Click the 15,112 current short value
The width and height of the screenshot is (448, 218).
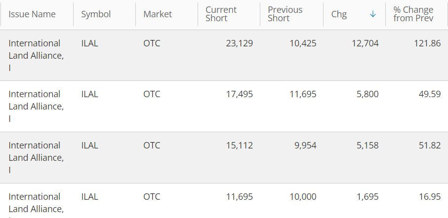239,145
